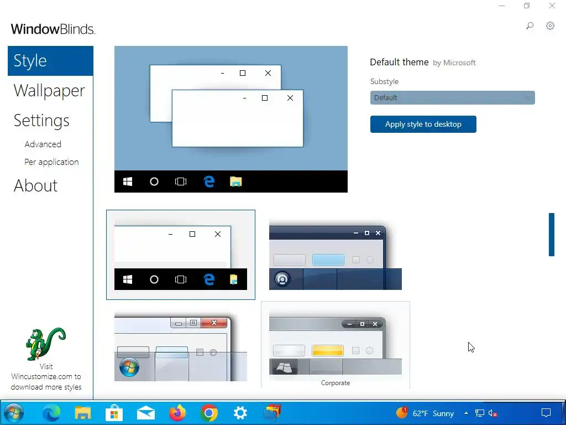This screenshot has width=566, height=425.
Task: Click the network tray icon
Action: coord(479,413)
